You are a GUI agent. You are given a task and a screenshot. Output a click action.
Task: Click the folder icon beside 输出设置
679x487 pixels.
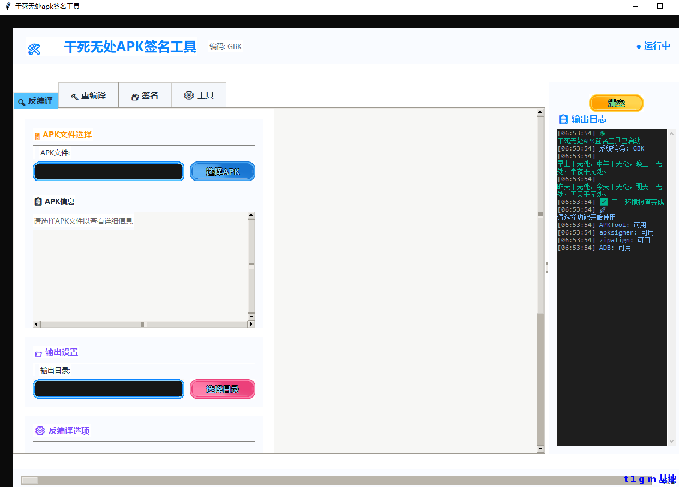pyautogui.click(x=38, y=353)
